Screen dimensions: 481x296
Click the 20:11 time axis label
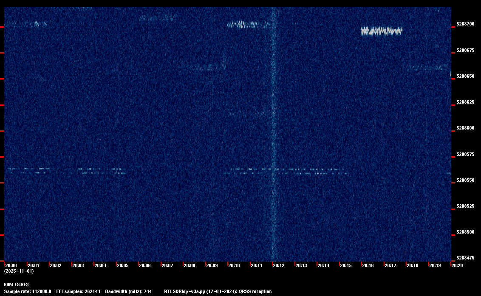pyautogui.click(x=257, y=265)
